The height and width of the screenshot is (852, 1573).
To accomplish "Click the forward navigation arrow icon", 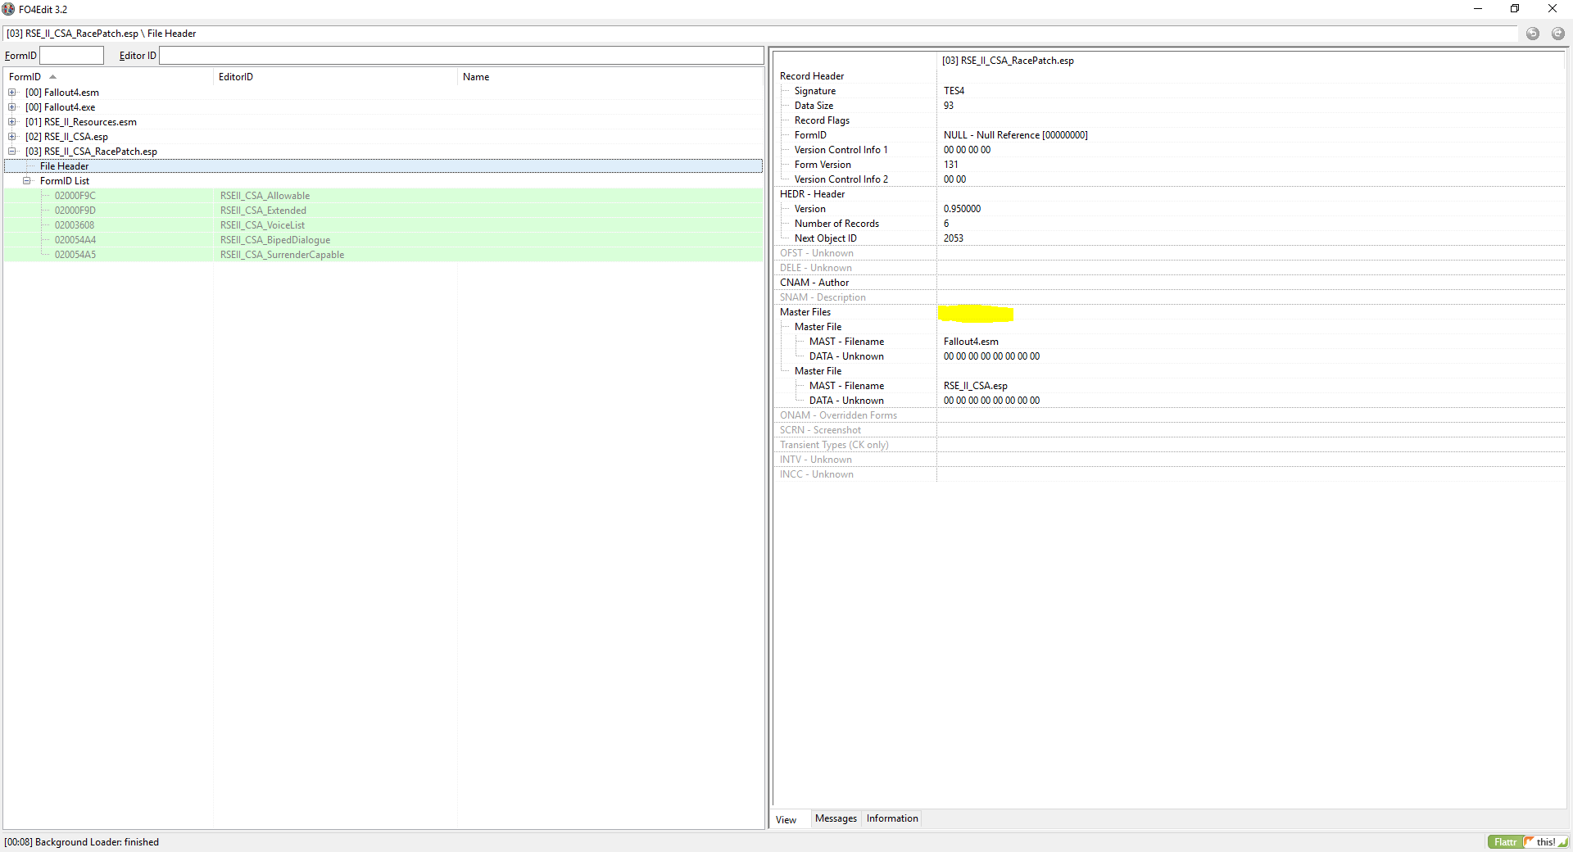I will (x=1557, y=34).
